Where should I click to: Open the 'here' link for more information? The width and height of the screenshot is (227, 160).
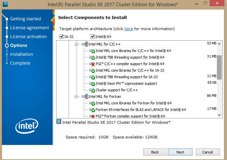click(x=129, y=29)
